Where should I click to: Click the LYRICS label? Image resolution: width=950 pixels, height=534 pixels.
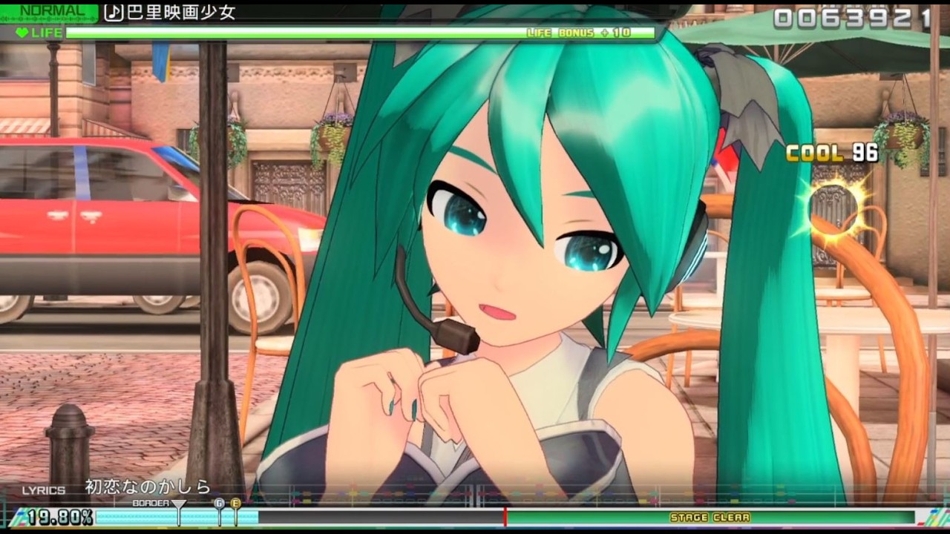tap(44, 490)
